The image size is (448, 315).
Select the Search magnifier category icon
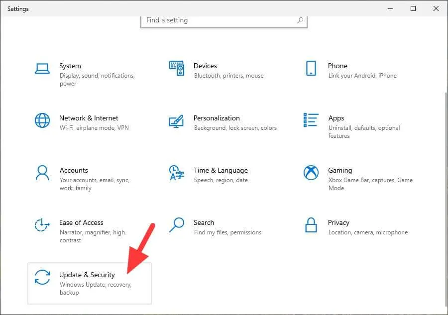point(177,225)
